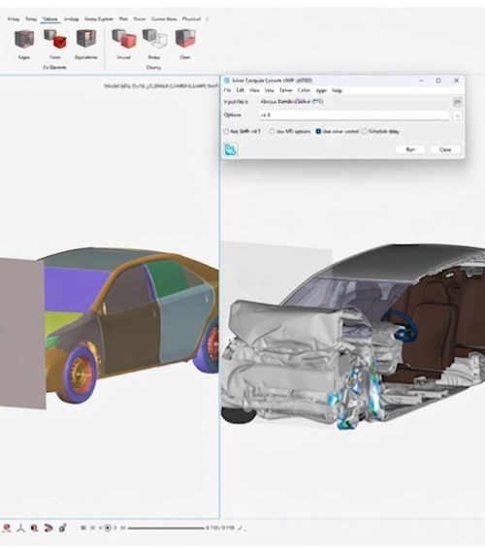The image size is (485, 553).
Task: Click the circular play button
Action: click(x=108, y=528)
